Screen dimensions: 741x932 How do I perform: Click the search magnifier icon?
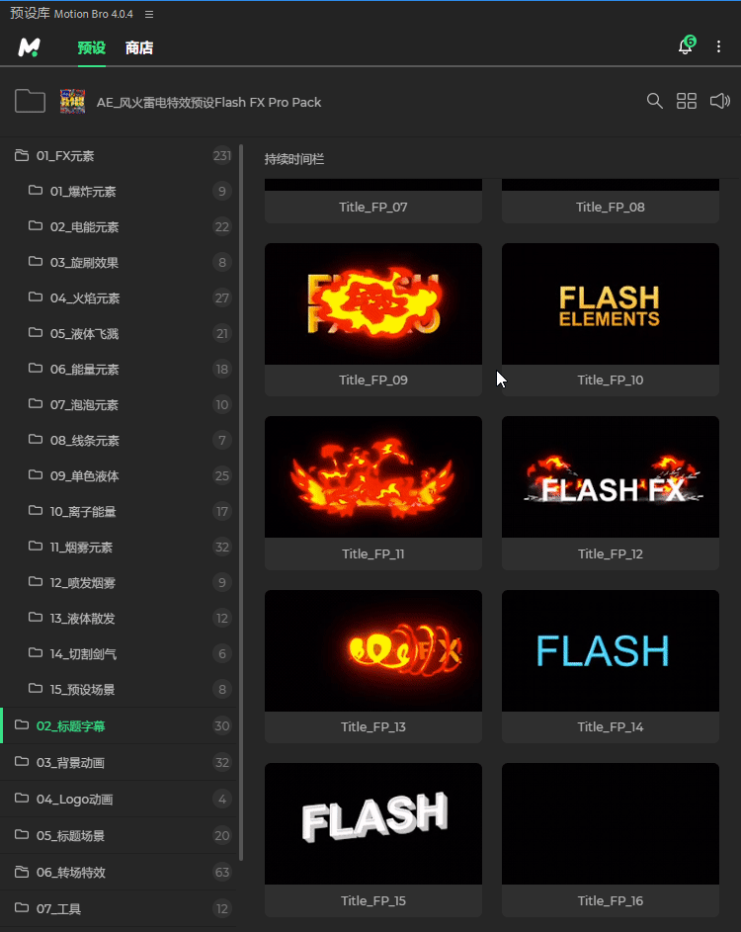point(654,101)
